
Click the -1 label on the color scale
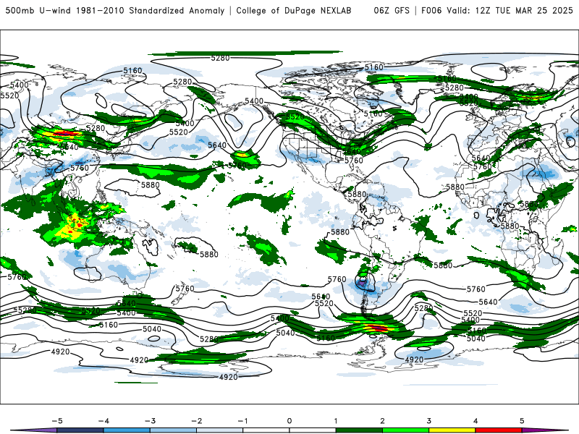click(x=242, y=421)
